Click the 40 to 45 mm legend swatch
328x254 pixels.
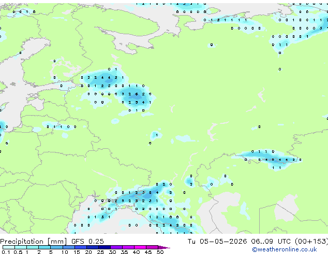140,247
